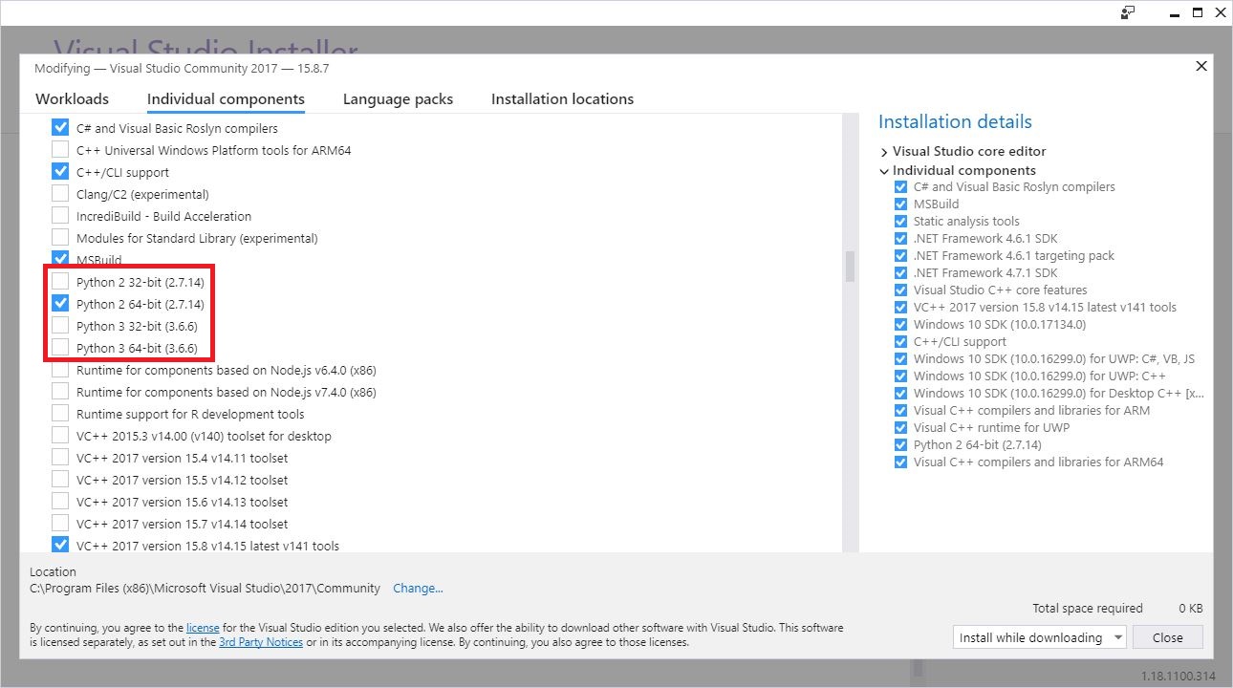Uncheck MSBuild in the components list

[x=60, y=257]
